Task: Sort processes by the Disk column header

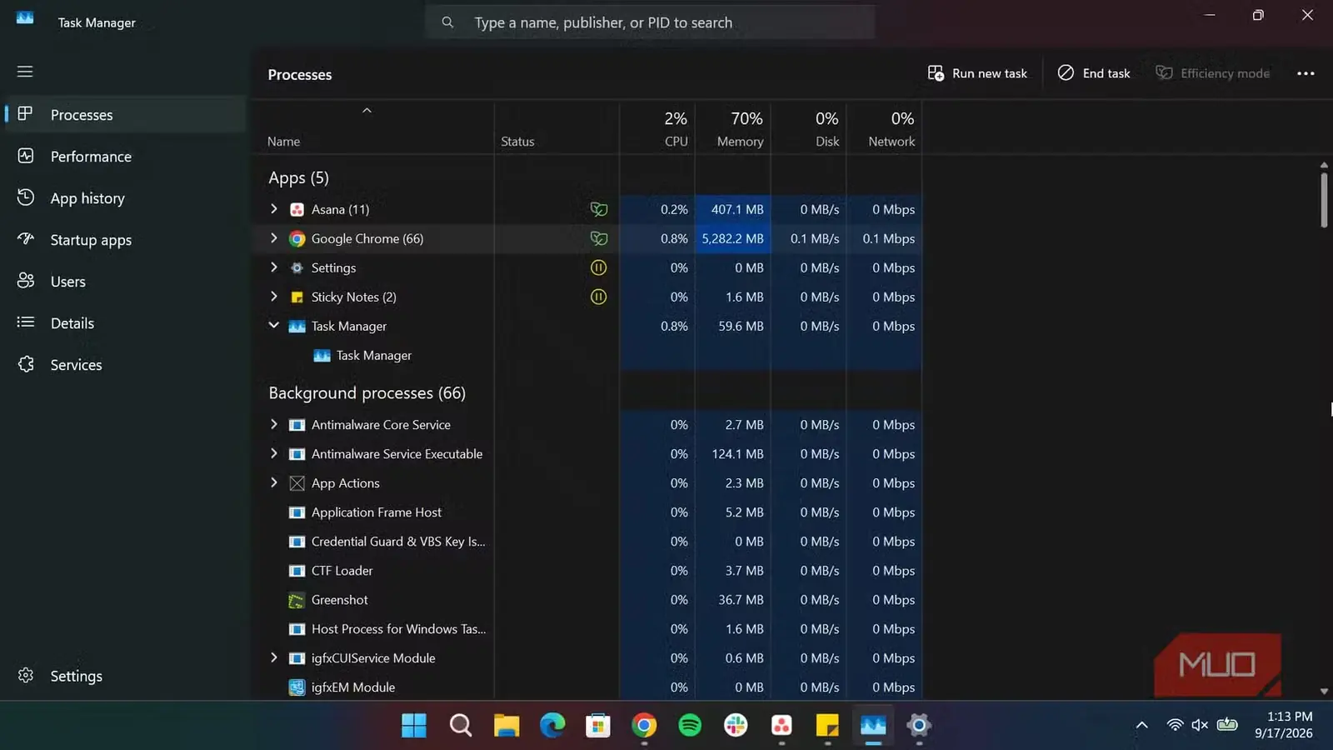Action: tap(809, 129)
